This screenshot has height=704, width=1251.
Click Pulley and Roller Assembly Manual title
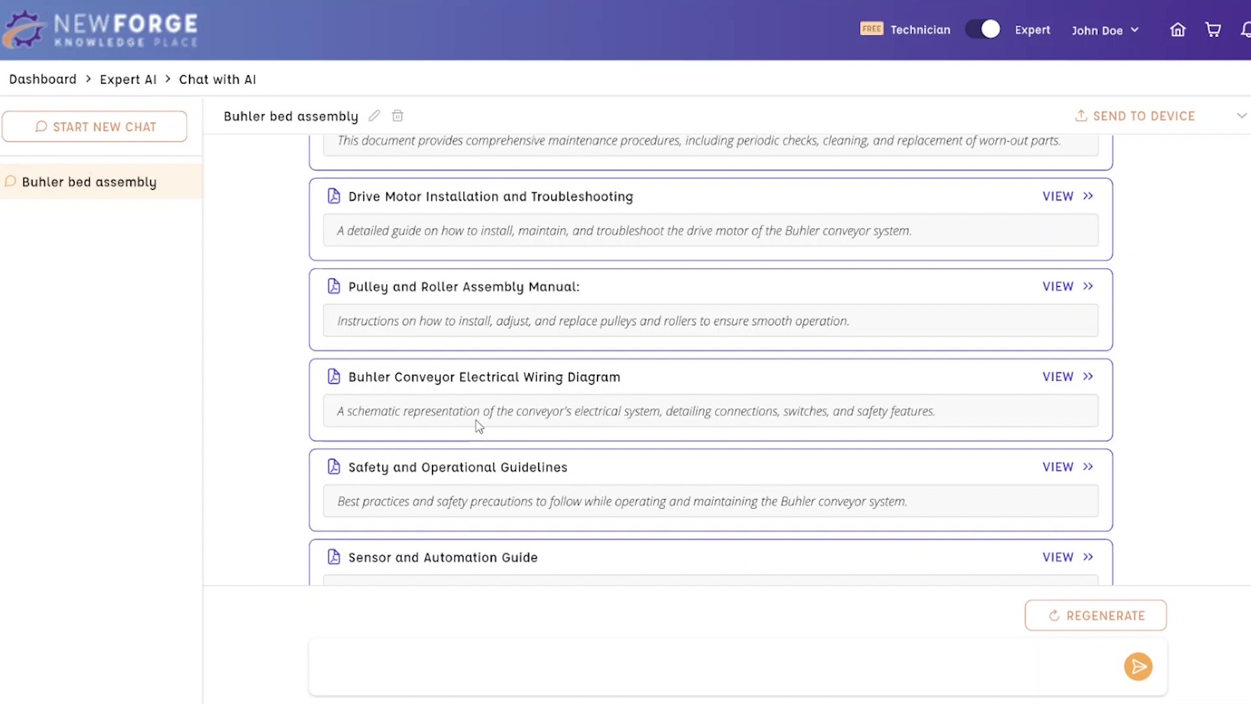464,287
